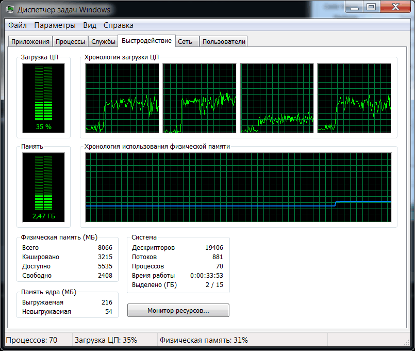Switch to the Пользователи tab
This screenshot has width=415, height=351.
pos(224,42)
